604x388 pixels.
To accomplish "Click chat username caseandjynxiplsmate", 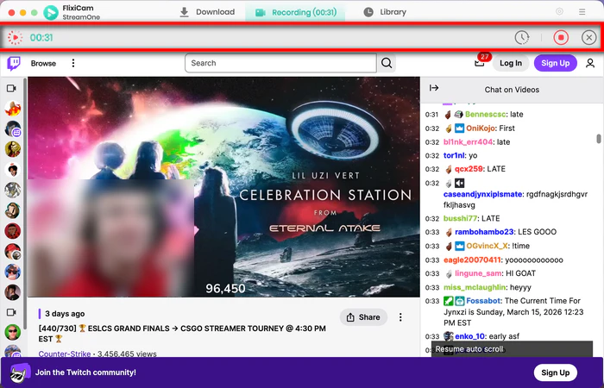I will click(x=482, y=194).
